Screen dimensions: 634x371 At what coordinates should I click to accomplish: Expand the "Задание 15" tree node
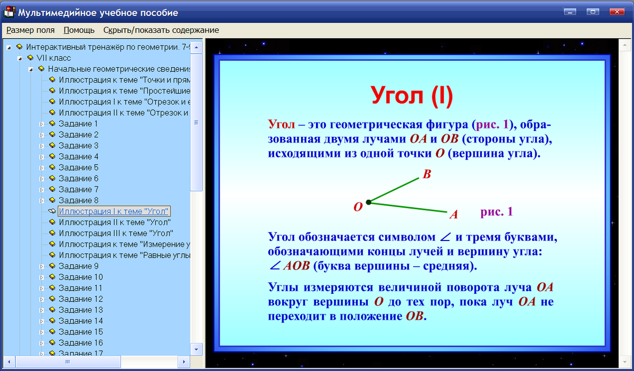click(42, 332)
